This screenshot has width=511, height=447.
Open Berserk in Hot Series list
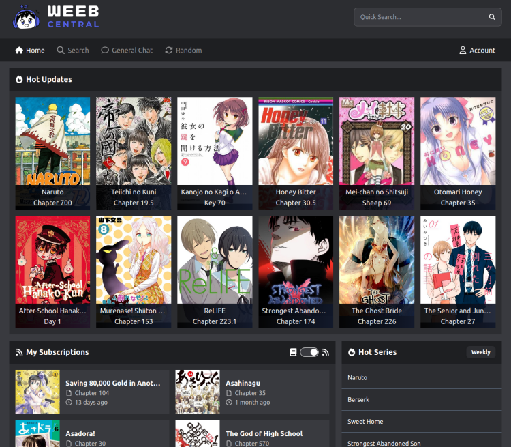[422, 400]
